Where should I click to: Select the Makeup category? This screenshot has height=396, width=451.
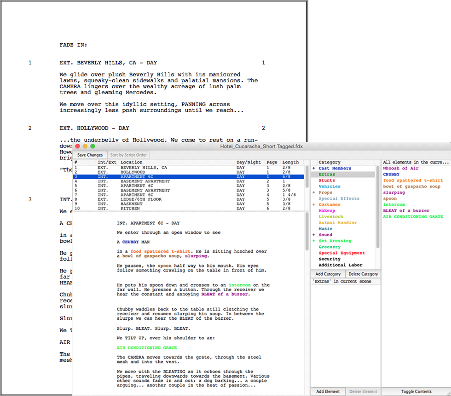(327, 210)
